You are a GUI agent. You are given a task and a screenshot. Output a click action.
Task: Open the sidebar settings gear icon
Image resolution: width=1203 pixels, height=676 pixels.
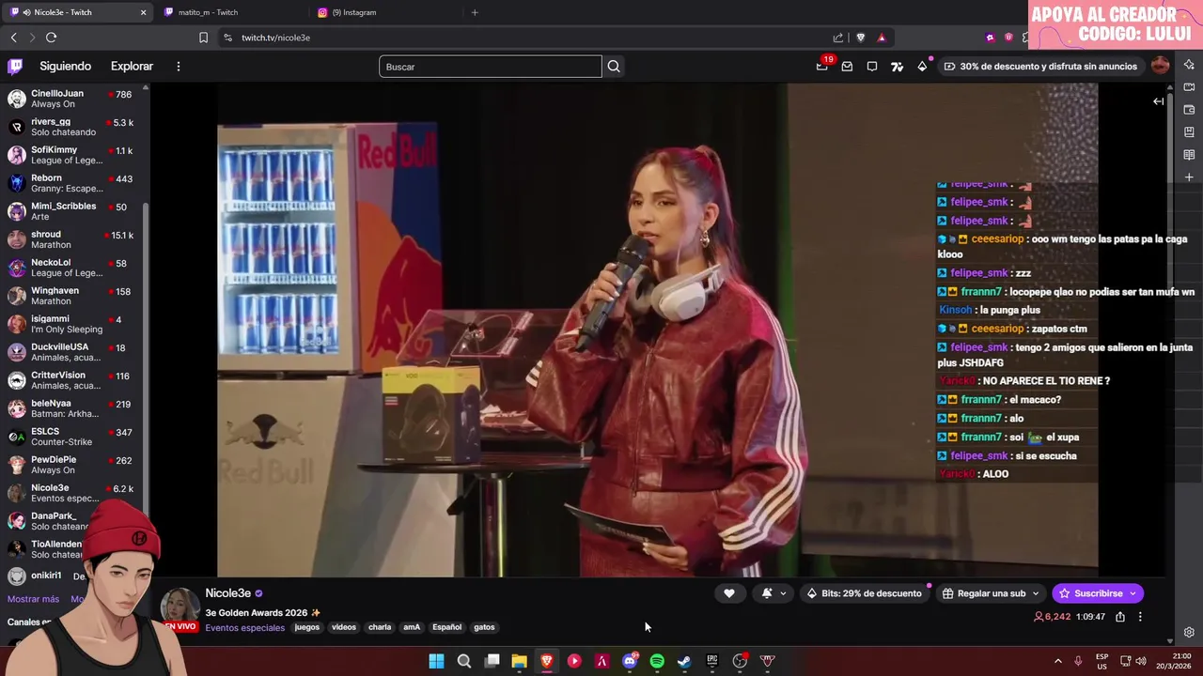1189,633
